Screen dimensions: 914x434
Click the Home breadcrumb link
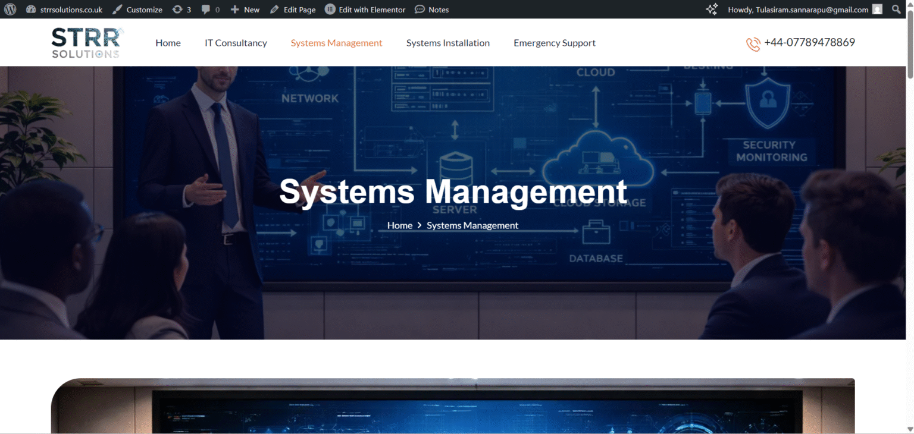click(x=399, y=225)
